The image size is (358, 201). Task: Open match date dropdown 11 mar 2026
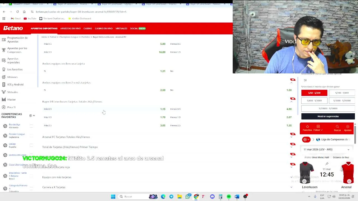coord(326,149)
